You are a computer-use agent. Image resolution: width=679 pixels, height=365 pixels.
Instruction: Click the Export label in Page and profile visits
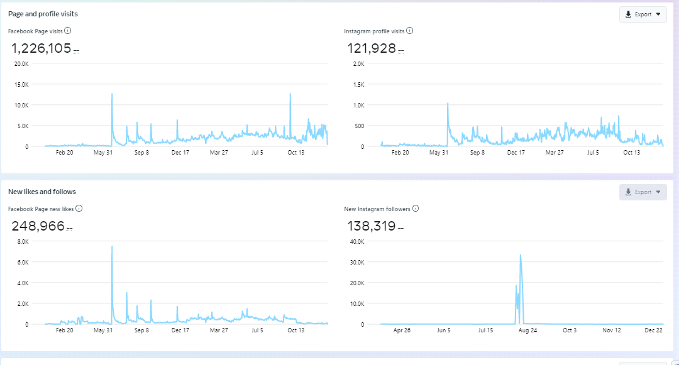[x=643, y=14]
